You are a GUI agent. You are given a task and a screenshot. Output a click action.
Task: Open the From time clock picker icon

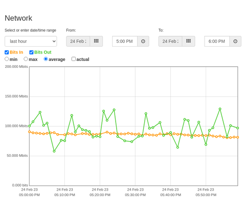(143, 41)
